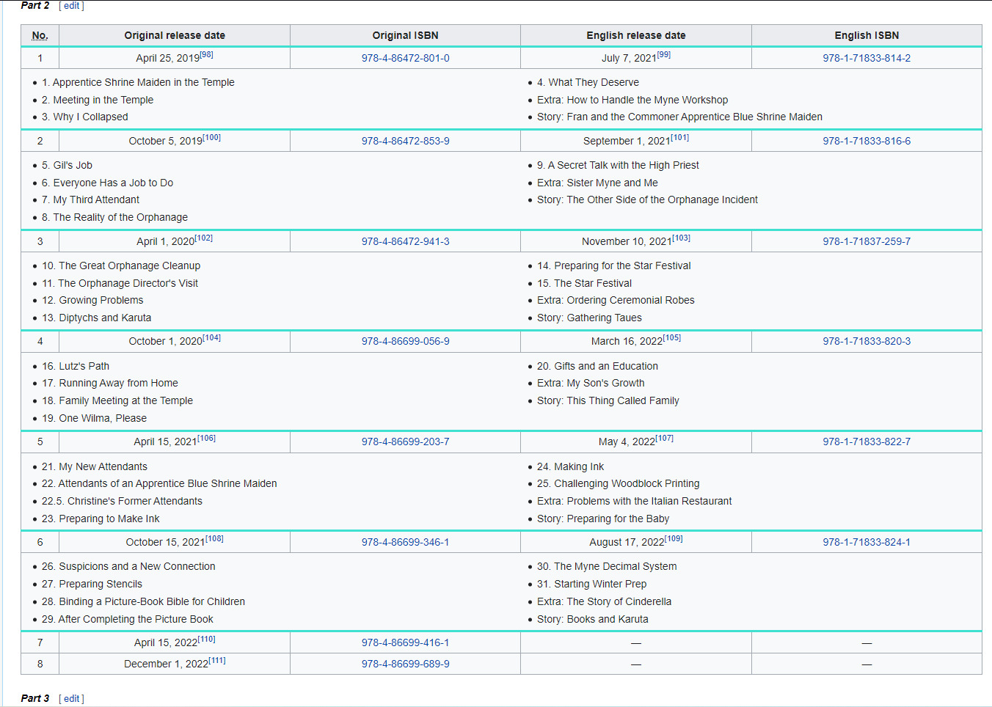This screenshot has height=707, width=992.
Task: Open original ISBN 978-4-86699-056-9
Action: coord(405,341)
